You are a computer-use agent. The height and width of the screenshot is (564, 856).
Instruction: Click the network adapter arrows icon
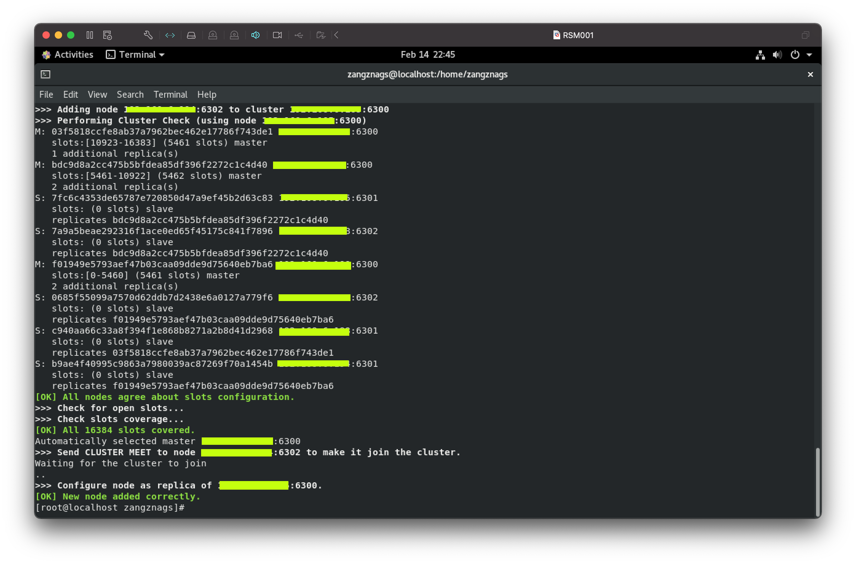[x=170, y=35]
